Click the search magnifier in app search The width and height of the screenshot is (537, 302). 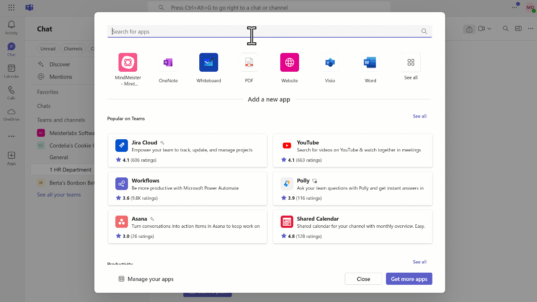[424, 31]
